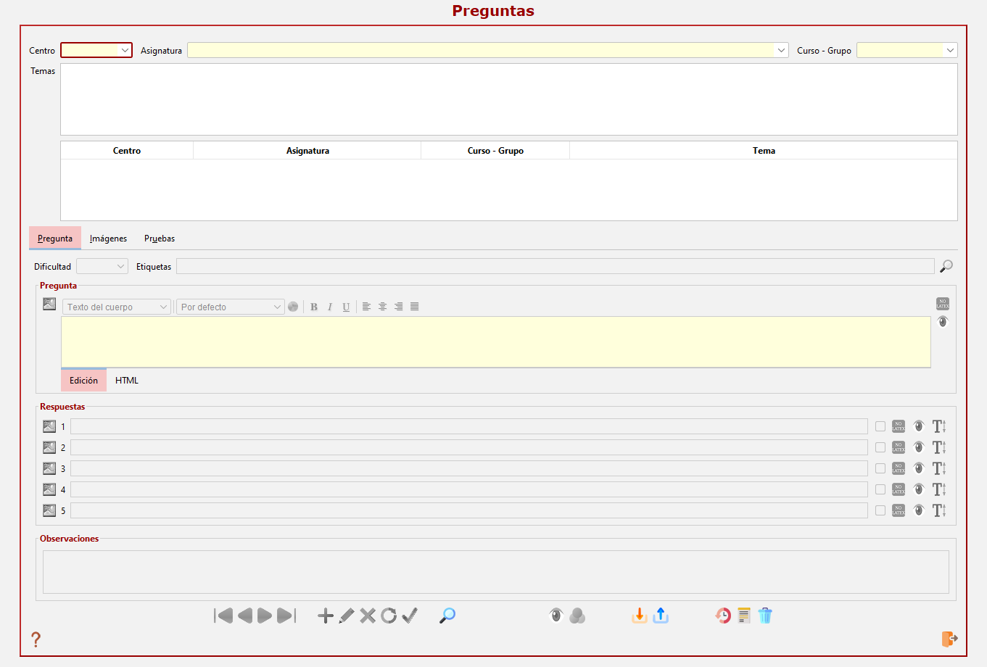Image resolution: width=987 pixels, height=667 pixels.
Task: Go to the first question record
Action: click(x=223, y=616)
